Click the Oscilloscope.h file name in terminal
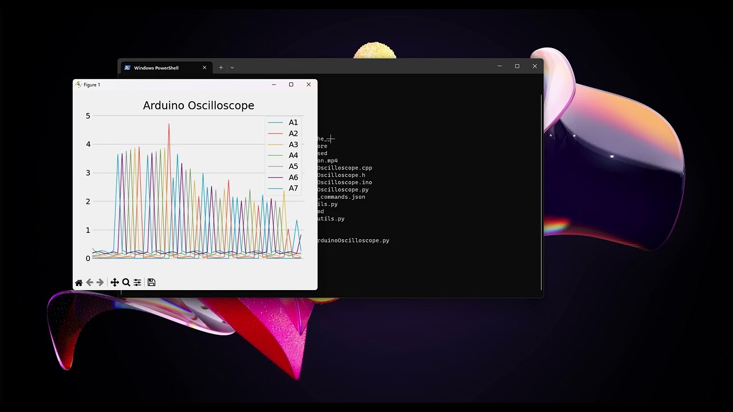Viewport: 733px width, 412px height. click(341, 175)
